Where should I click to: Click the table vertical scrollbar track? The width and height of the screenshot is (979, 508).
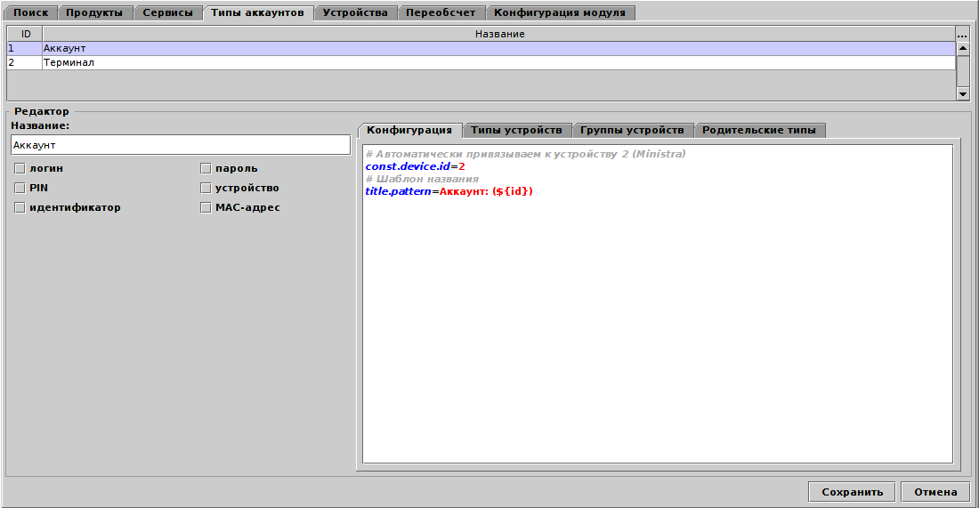(962, 78)
